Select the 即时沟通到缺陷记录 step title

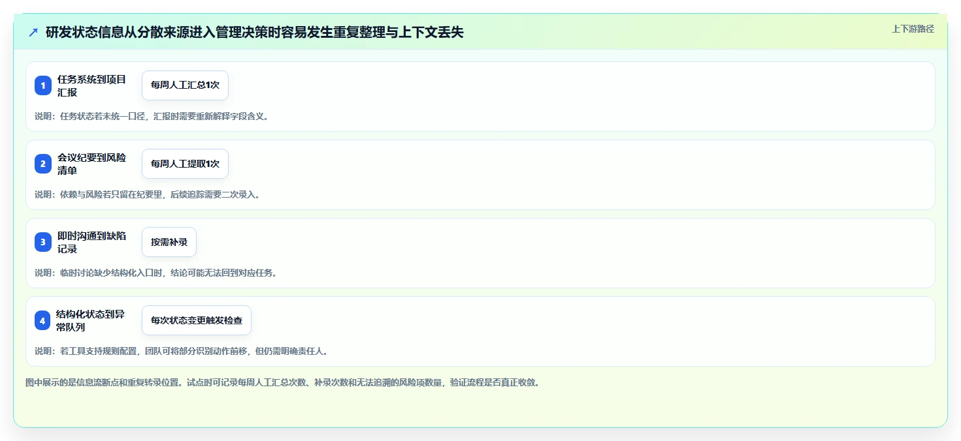coord(91,242)
